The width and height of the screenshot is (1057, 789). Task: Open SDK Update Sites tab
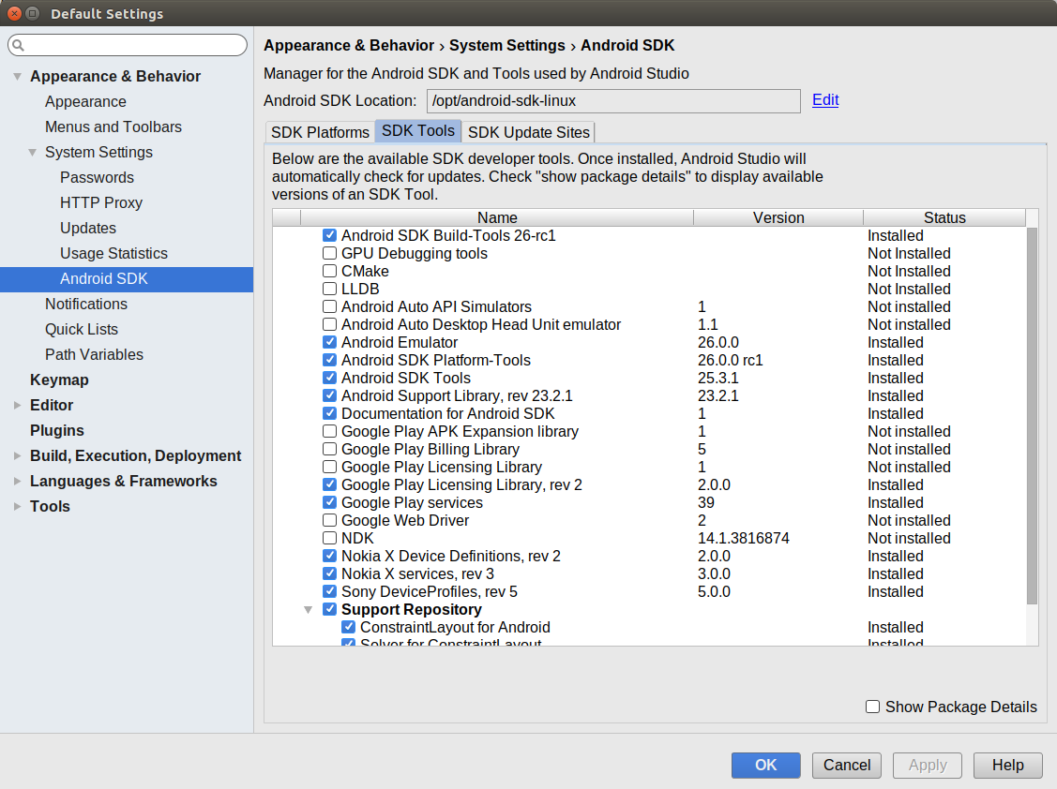coord(529,132)
